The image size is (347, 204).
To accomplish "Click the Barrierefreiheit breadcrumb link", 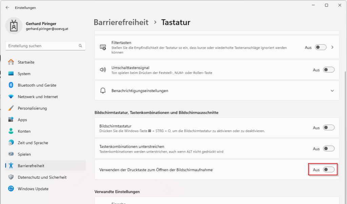I will pyautogui.click(x=121, y=22).
